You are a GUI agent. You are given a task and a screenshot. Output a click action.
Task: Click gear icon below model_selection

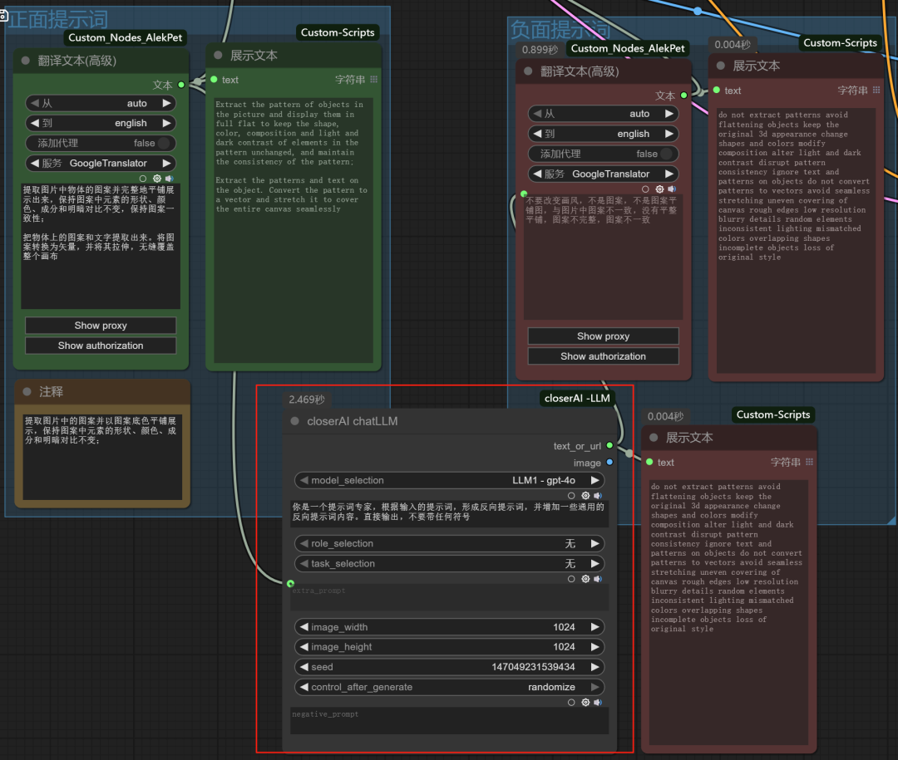(x=585, y=496)
